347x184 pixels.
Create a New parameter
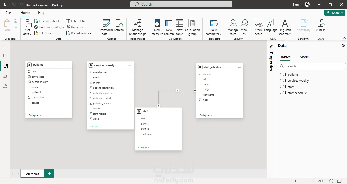tap(214, 27)
